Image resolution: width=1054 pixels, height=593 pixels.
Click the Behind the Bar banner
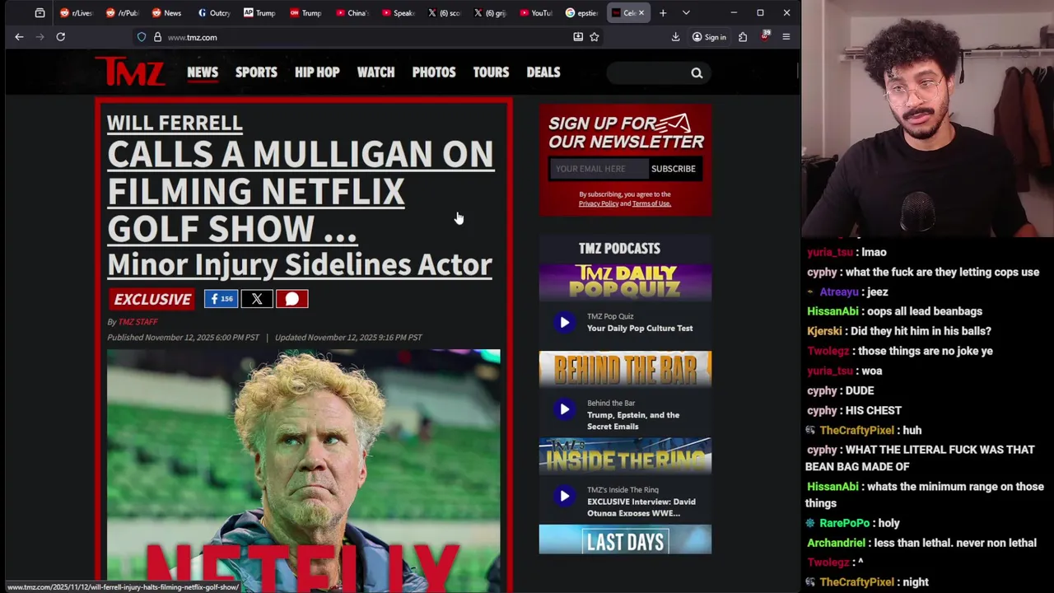click(625, 370)
